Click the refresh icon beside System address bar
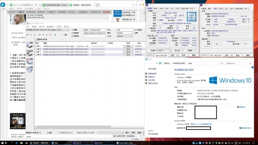 pos(222,63)
